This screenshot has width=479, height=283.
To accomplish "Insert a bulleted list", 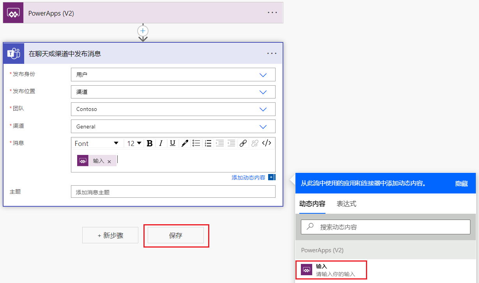I will pyautogui.click(x=196, y=143).
